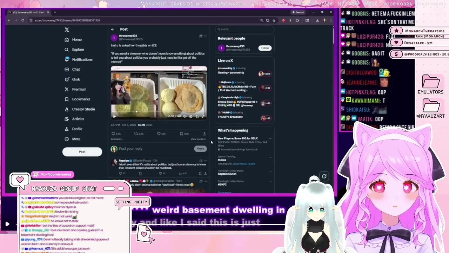Close the throwaway233 on X browser tab
This screenshot has width=449, height=253.
48,12
